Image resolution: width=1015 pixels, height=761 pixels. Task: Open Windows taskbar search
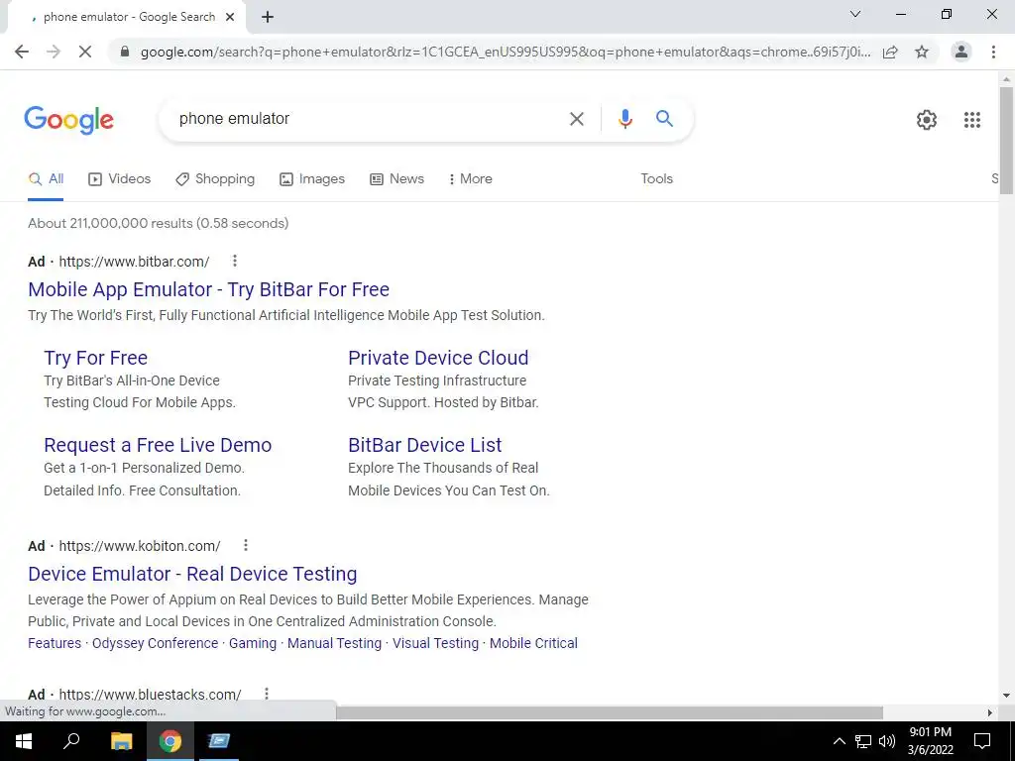71,741
